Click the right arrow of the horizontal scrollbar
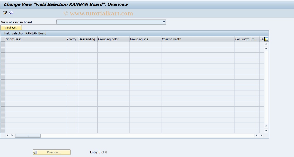The height and width of the screenshot is (157, 294). point(12,135)
